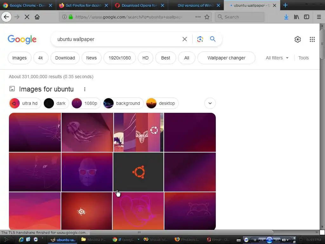Search by image with Google Lens
The width and height of the screenshot is (325, 244).
pyautogui.click(x=200, y=39)
